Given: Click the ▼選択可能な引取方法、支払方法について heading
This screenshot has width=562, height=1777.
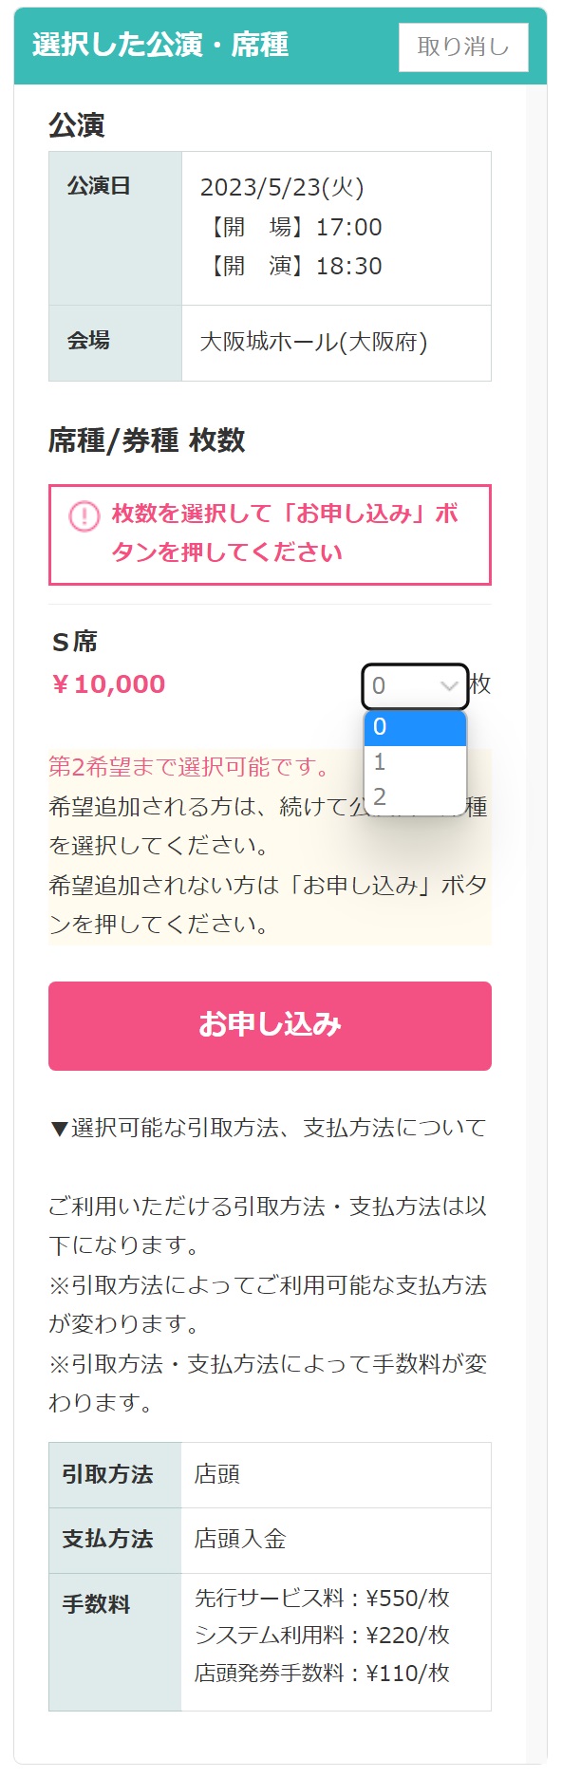Looking at the screenshot, I should [x=268, y=1128].
